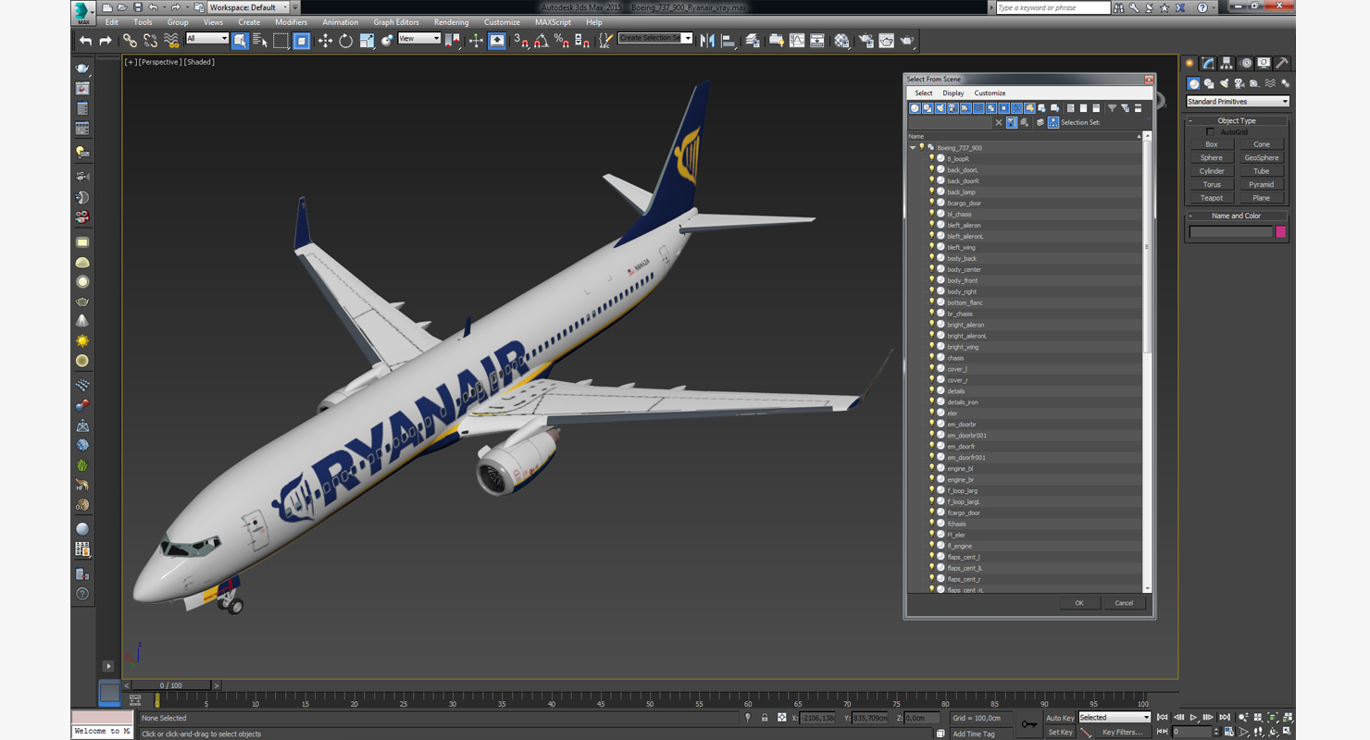Open Standard Primitives dropdown
Viewport: 1370px width, 740px height.
tap(1238, 102)
